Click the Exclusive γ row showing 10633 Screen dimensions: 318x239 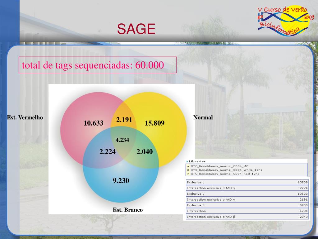[x=247, y=194]
